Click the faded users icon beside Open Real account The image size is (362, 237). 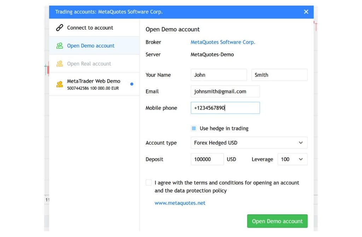coord(59,63)
